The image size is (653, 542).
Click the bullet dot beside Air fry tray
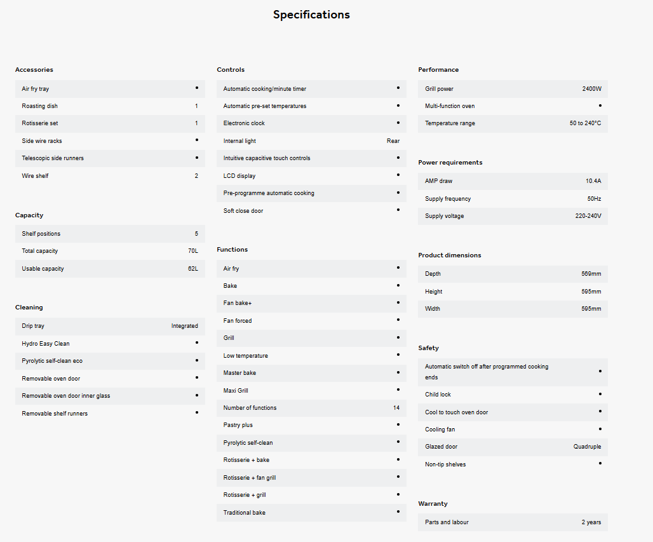(197, 88)
